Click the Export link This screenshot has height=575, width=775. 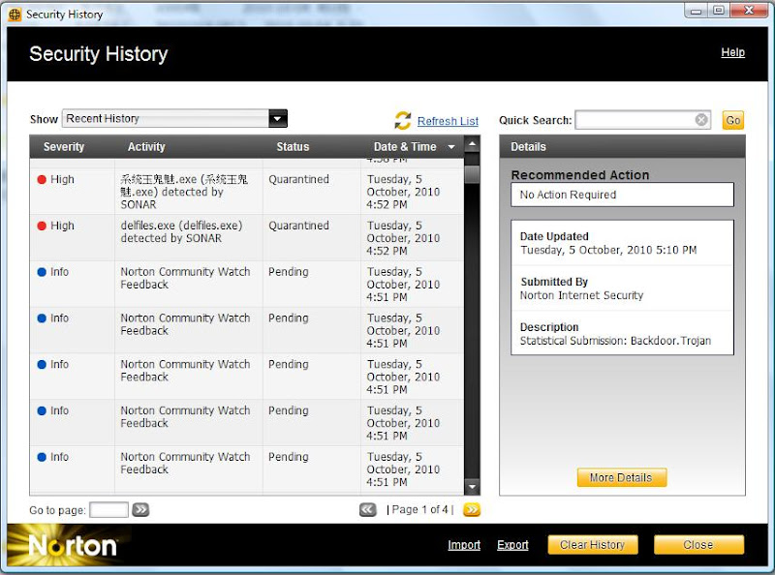(512, 544)
